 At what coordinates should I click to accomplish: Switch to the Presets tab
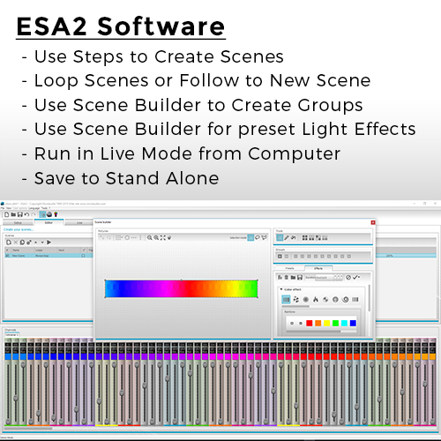tap(289, 268)
